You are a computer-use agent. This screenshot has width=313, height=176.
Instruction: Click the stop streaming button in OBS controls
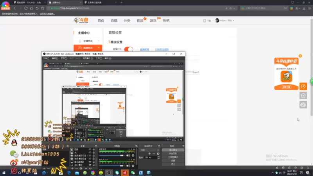(173, 150)
